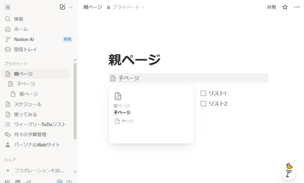Go to ホーム via the house icon
Image resolution: width=304 pixels, height=183 pixels.
pos(8,29)
